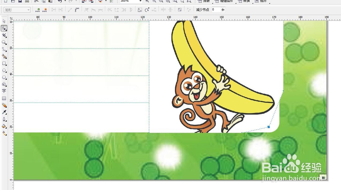Extend curve to close

pyautogui.click(x=117, y=10)
